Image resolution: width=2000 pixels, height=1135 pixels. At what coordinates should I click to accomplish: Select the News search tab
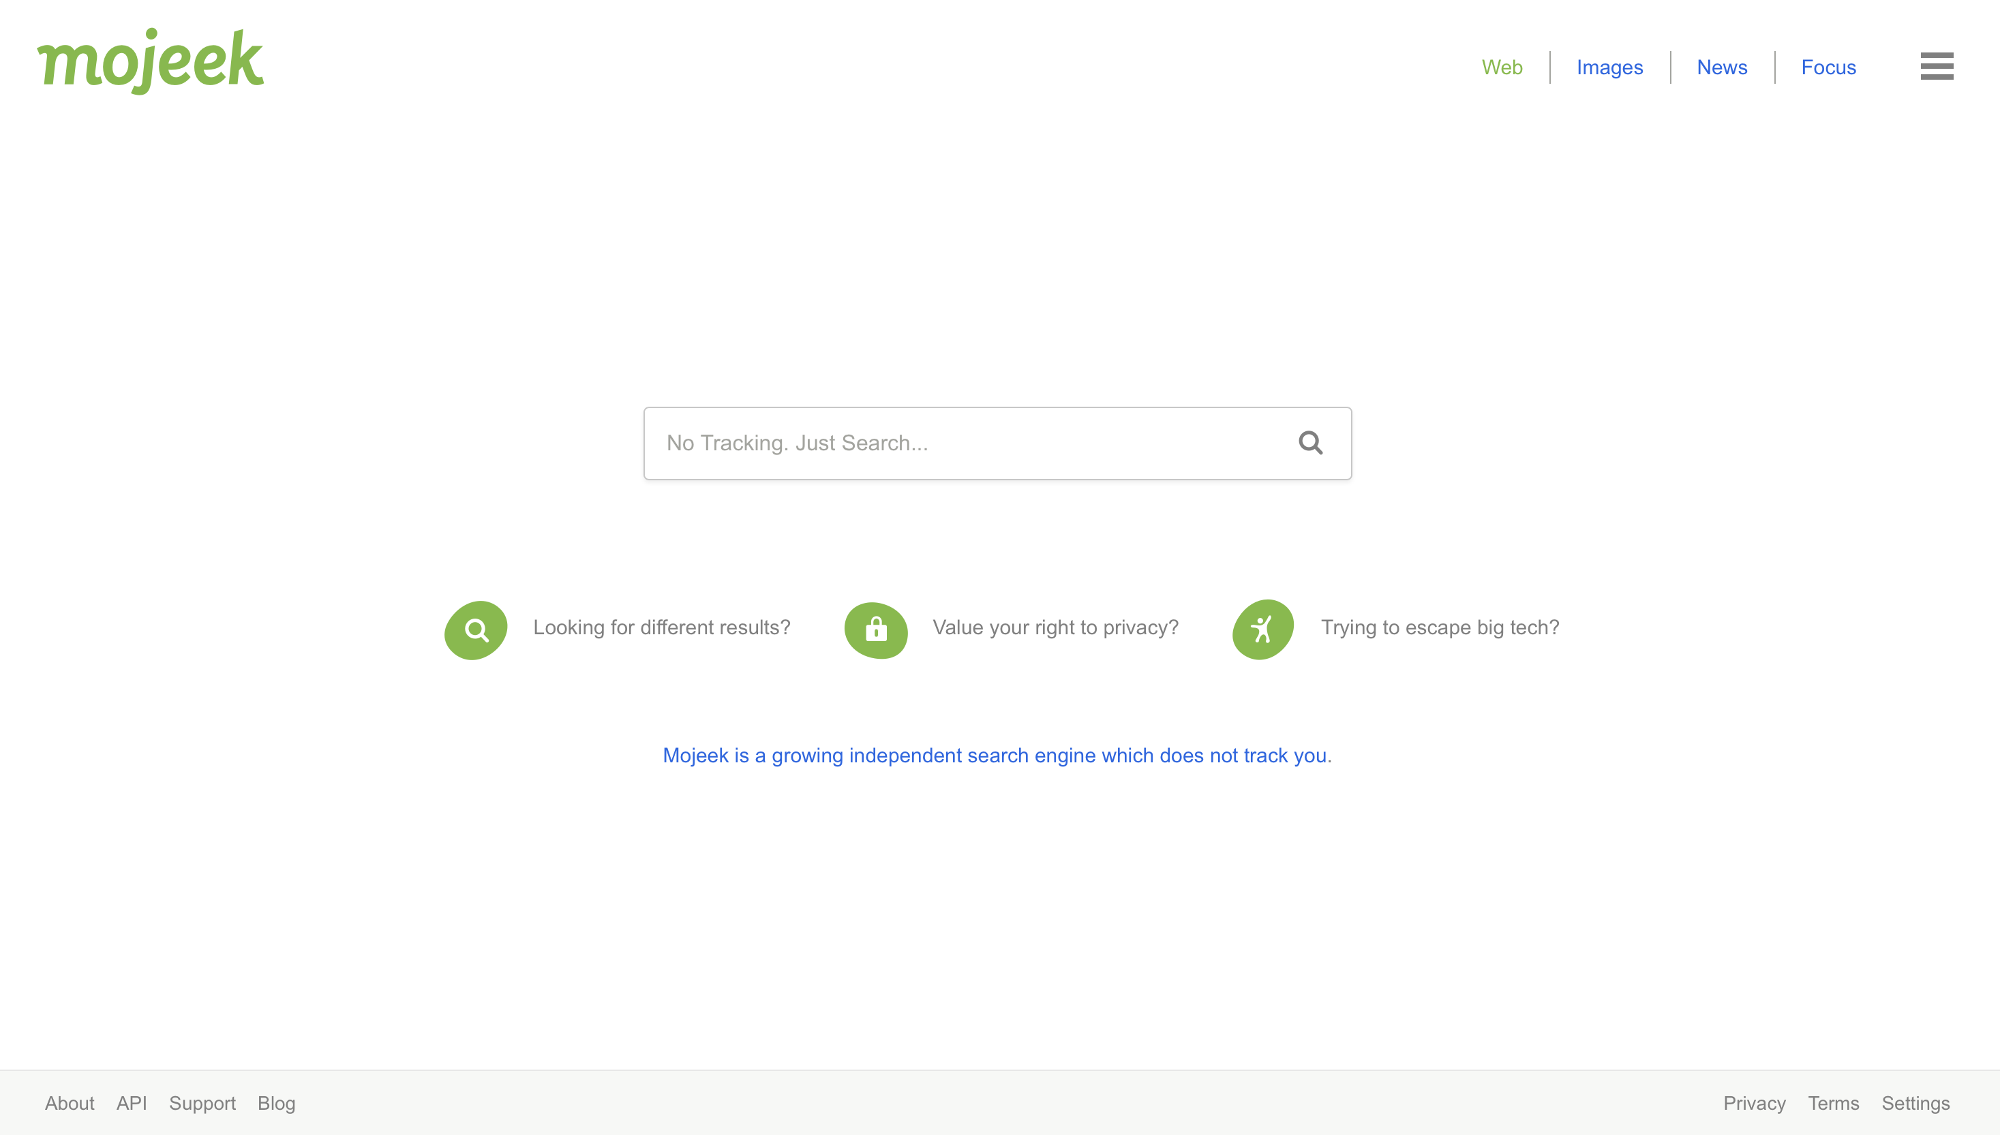tap(1722, 67)
